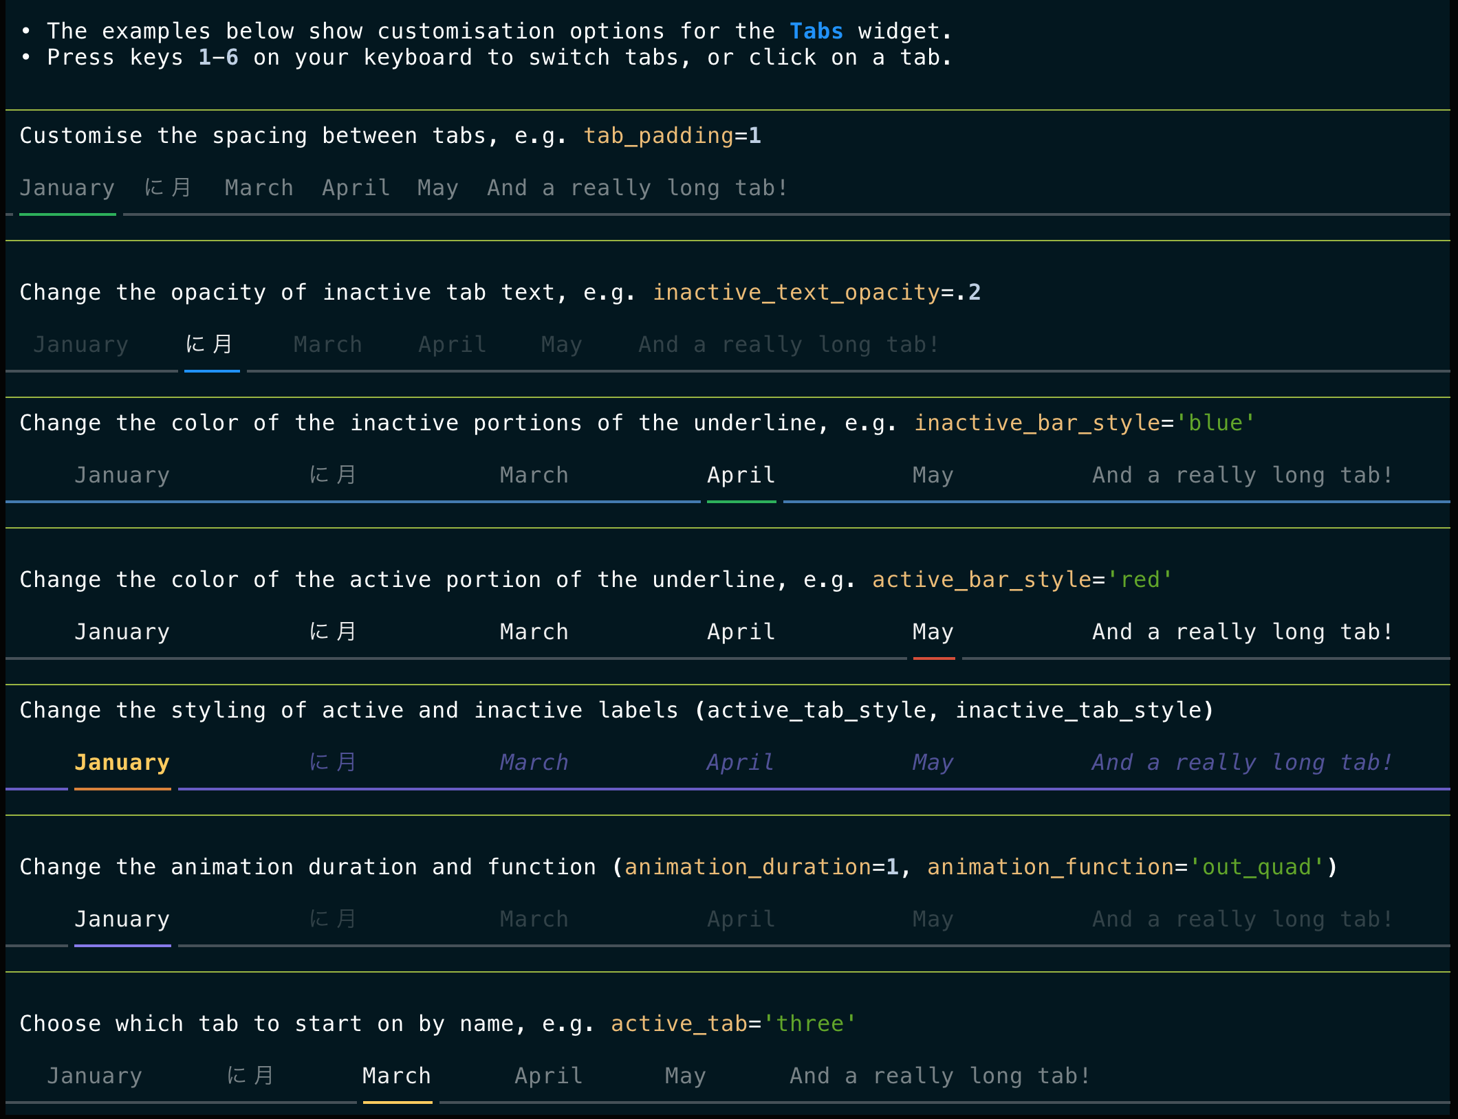
Task: Select March tab in inactive_bar_style blue example
Action: pyautogui.click(x=534, y=475)
